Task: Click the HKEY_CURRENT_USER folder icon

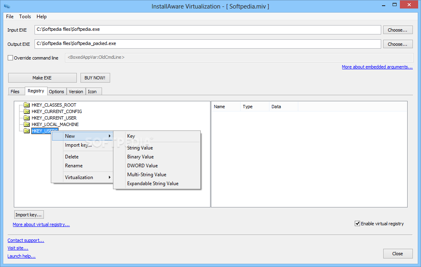Action: (26, 117)
